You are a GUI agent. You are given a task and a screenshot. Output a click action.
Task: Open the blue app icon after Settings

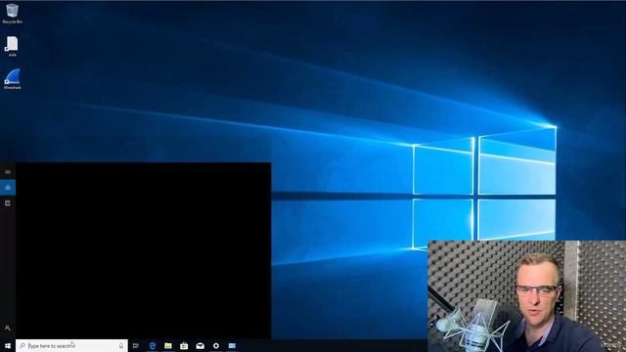coord(232,345)
